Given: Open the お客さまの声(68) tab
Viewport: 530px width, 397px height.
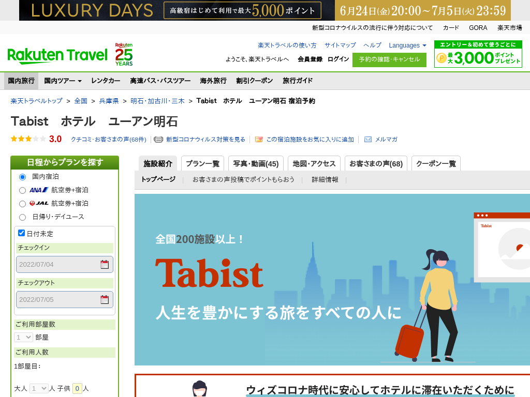Looking at the screenshot, I should (x=376, y=164).
